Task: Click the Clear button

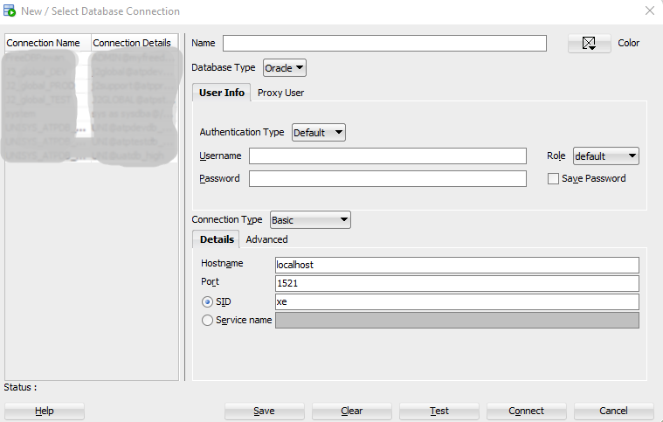Action: click(351, 411)
